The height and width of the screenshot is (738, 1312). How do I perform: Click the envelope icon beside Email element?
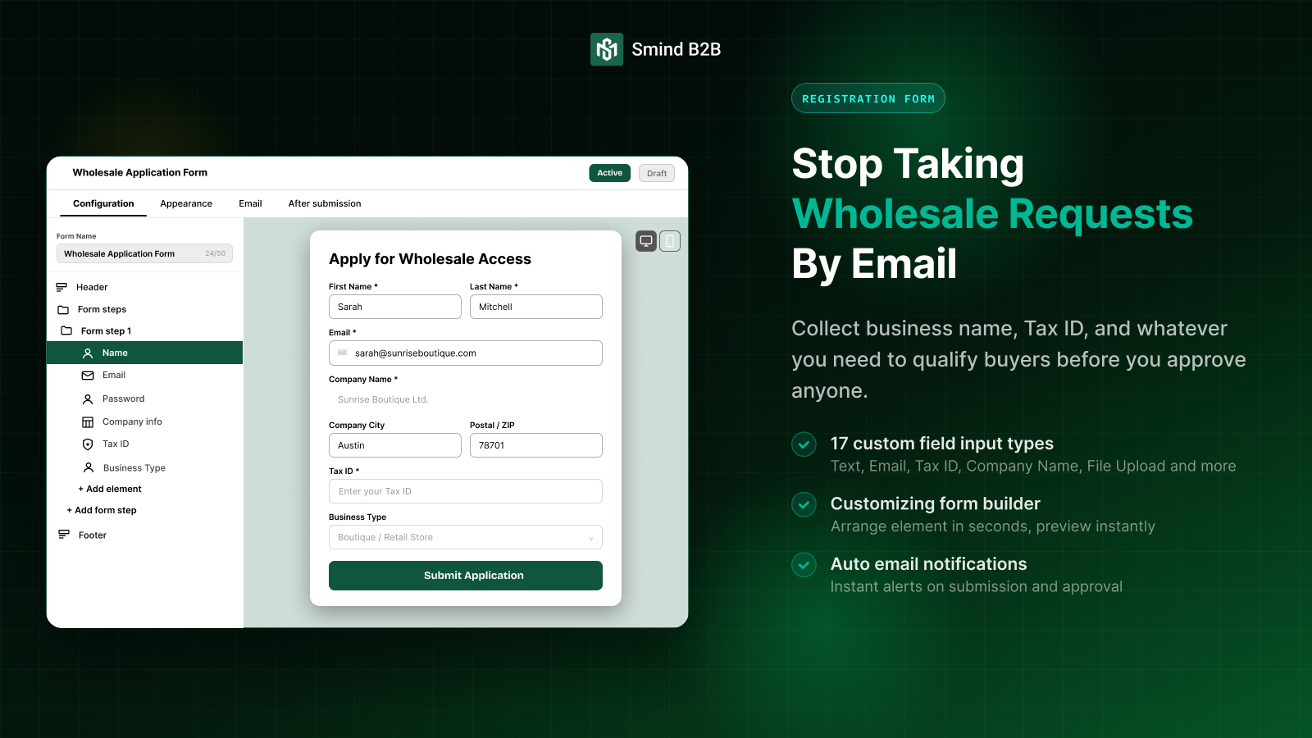pyautogui.click(x=88, y=376)
